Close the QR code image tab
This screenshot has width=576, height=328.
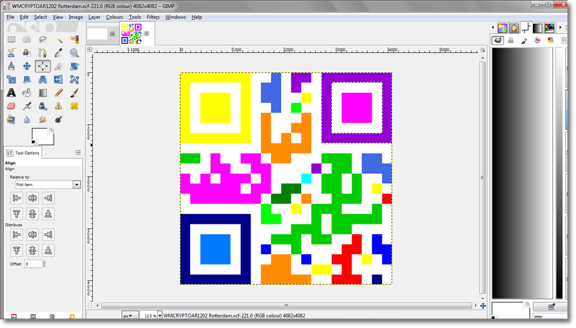point(147,34)
